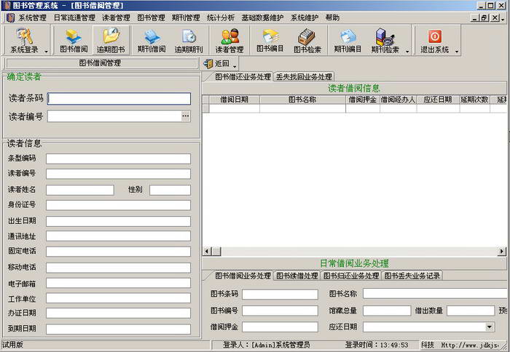The image size is (510, 352).
Task: Click the 借阅日期 column header
Action: pos(234,99)
